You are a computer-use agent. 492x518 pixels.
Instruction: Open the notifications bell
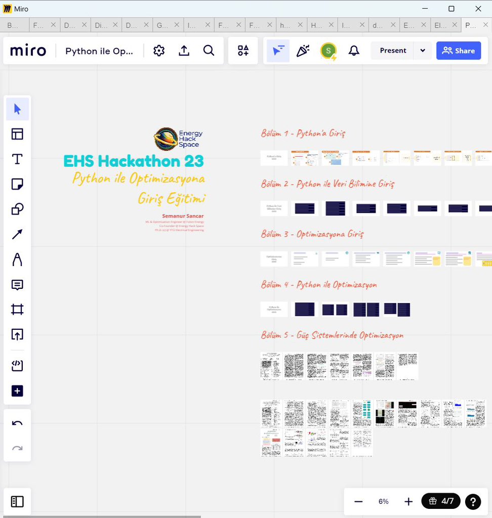pyautogui.click(x=354, y=51)
